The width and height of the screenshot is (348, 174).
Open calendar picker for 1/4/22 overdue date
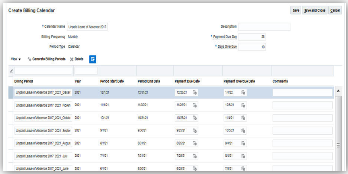(x=243, y=93)
